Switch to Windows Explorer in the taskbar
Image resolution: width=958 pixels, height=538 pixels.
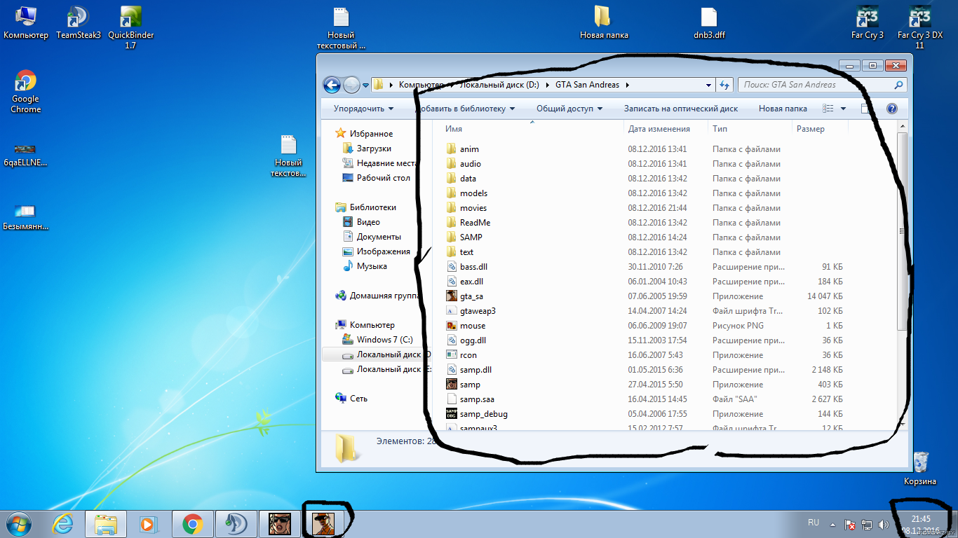pyautogui.click(x=106, y=523)
